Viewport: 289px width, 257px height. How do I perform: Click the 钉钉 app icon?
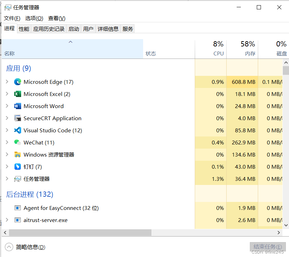click(x=18, y=167)
